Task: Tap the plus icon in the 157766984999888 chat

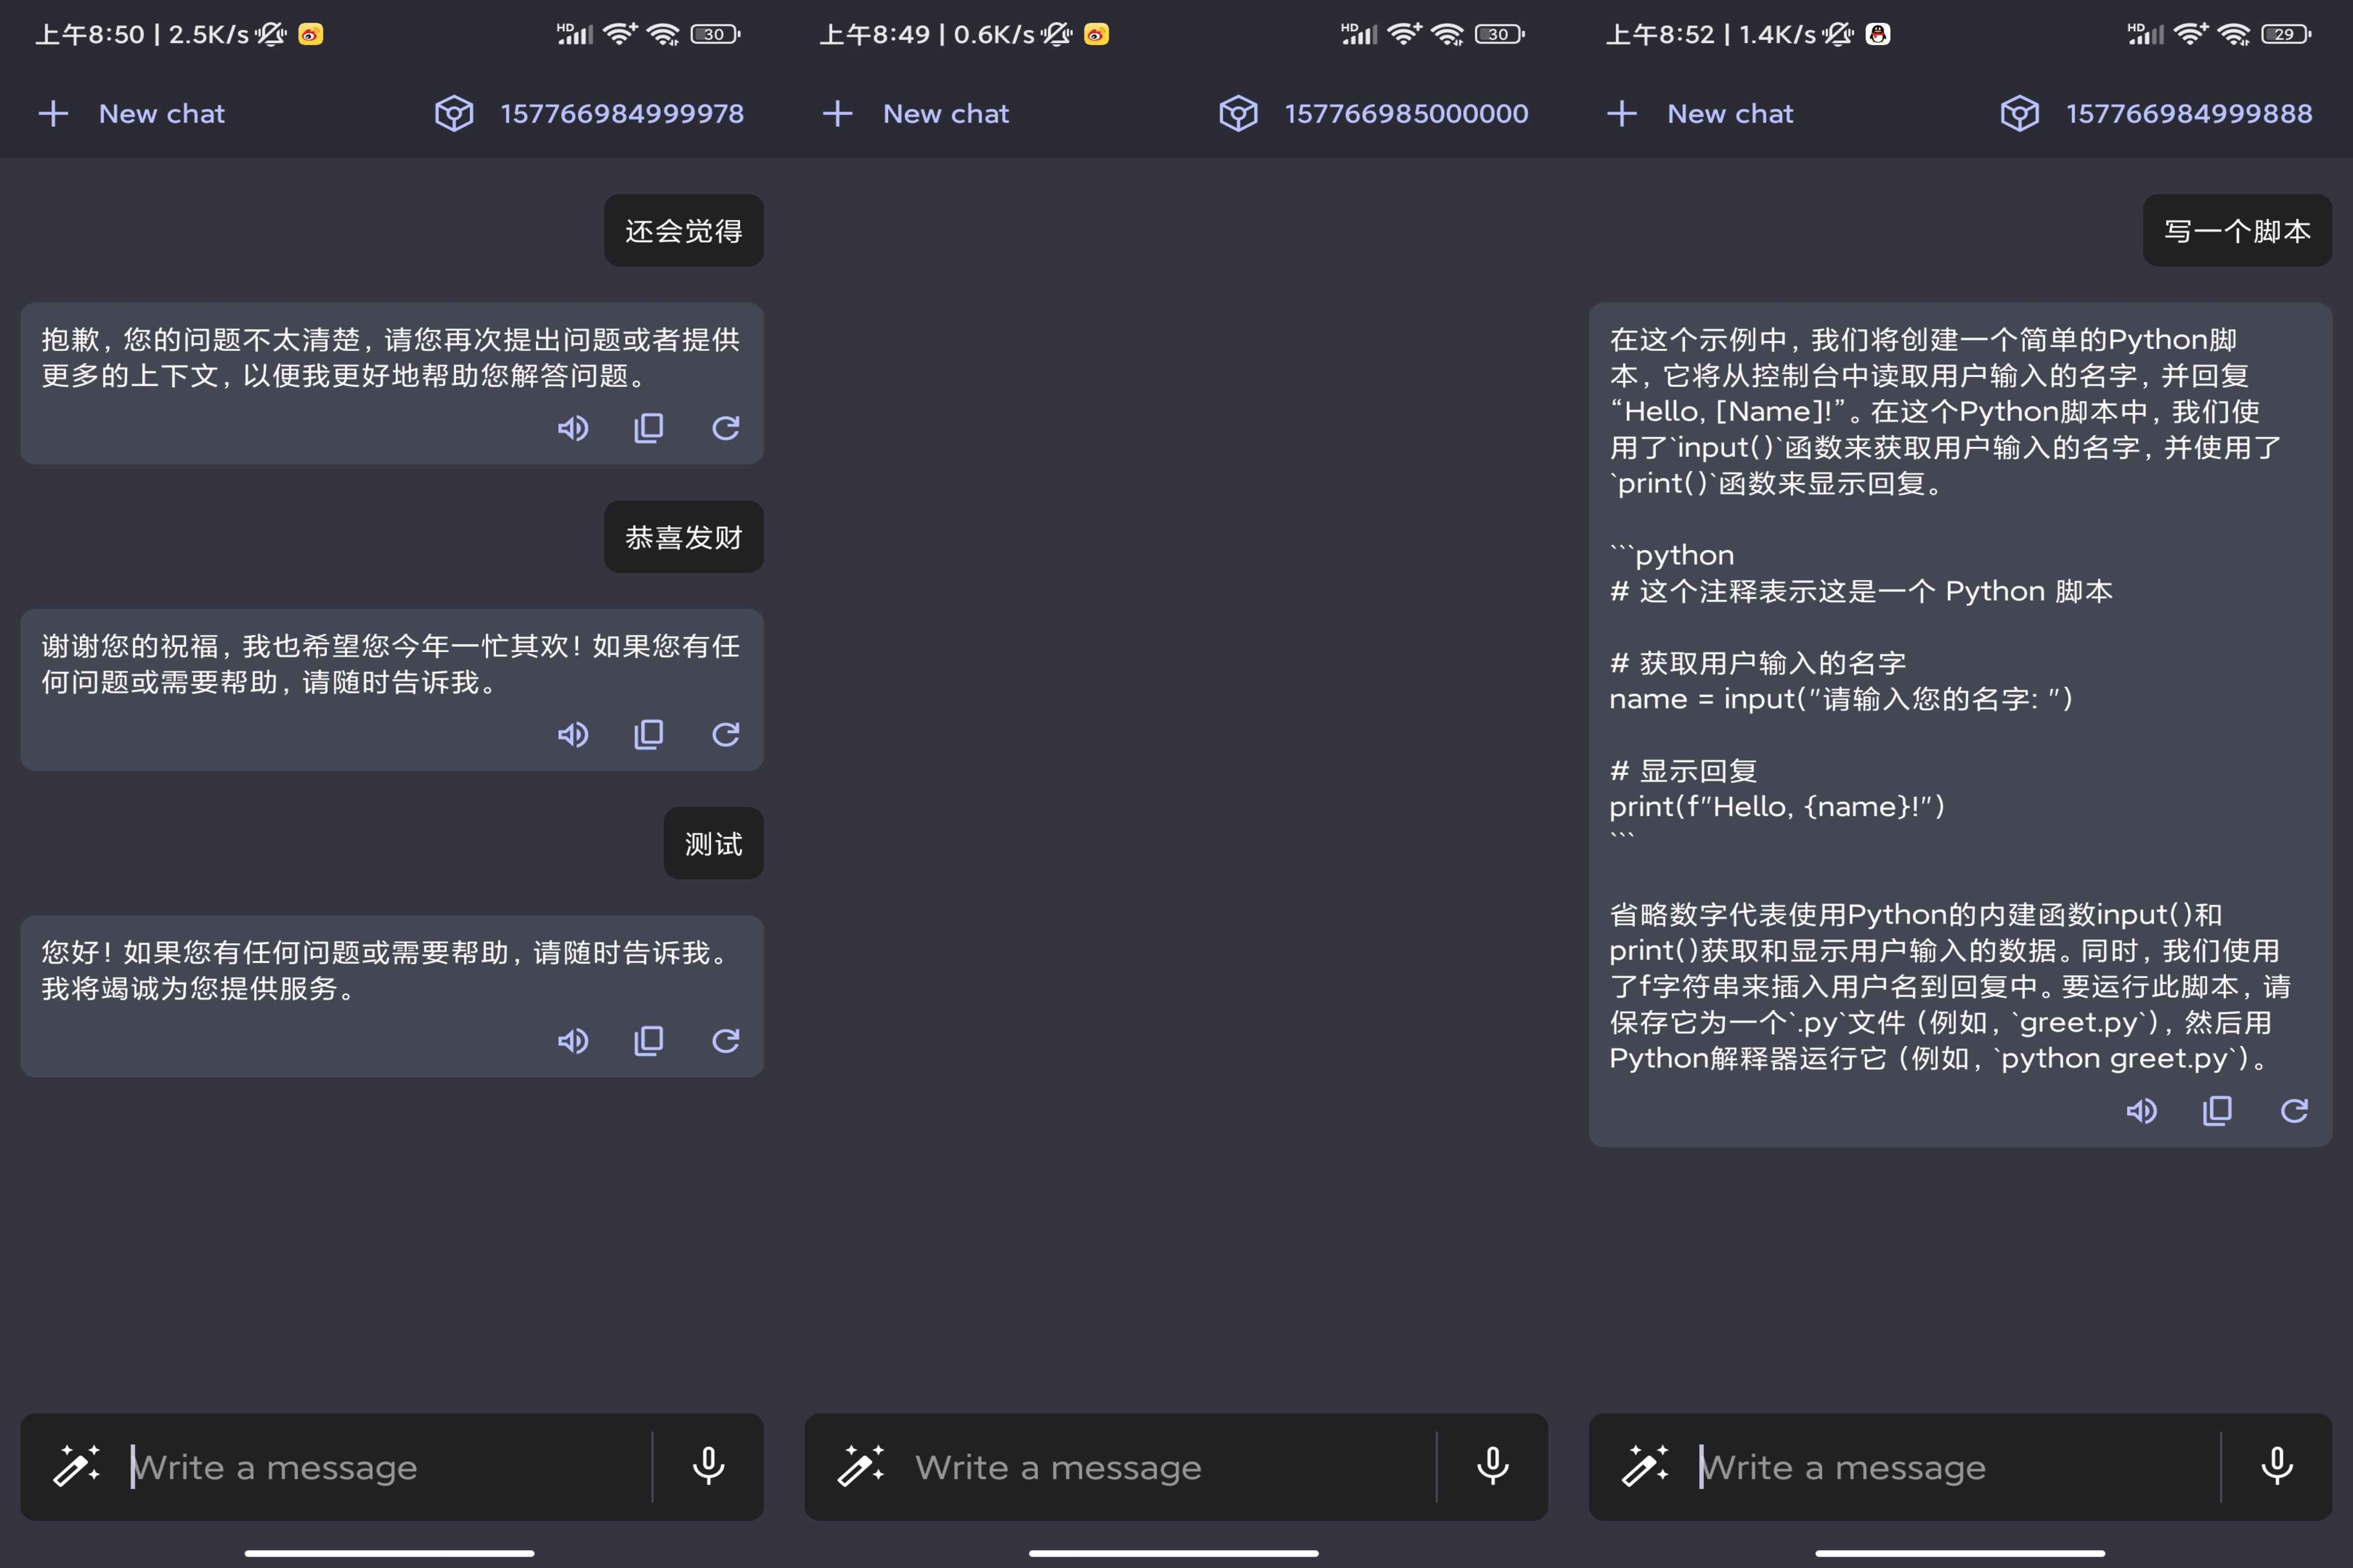Action: 1621,114
